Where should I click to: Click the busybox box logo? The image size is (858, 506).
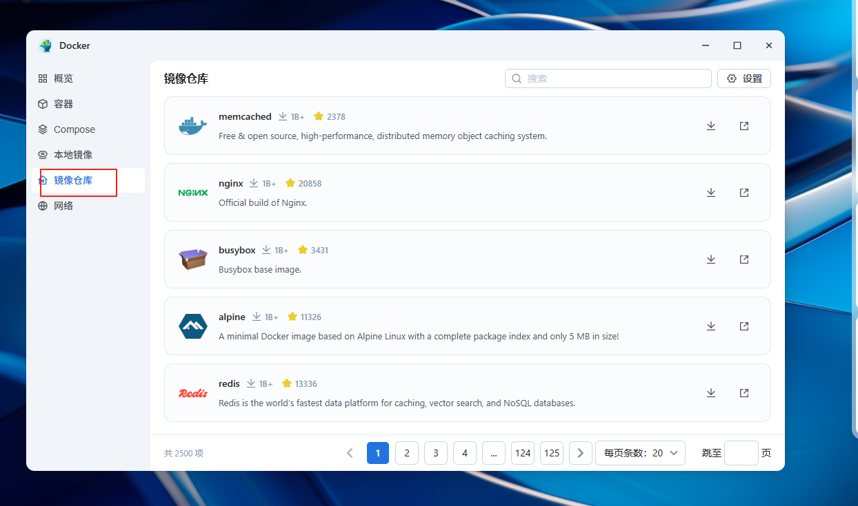(193, 260)
